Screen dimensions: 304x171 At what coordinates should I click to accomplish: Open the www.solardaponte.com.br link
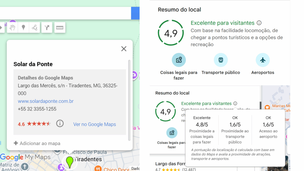pyautogui.click(x=45, y=101)
